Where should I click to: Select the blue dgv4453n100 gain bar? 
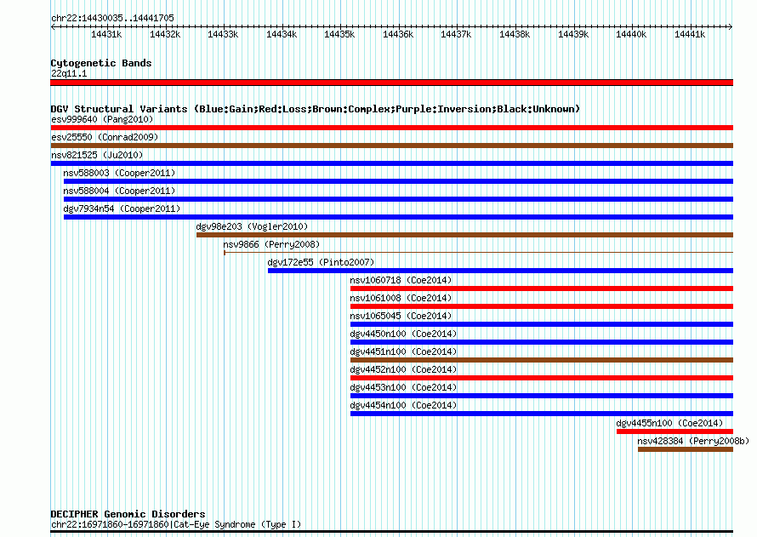[x=542, y=396]
